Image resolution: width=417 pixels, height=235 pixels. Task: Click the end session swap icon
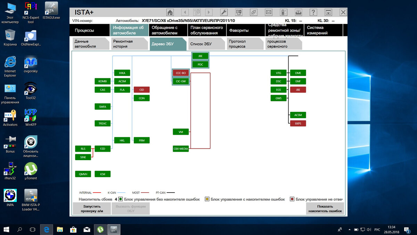[239, 12]
